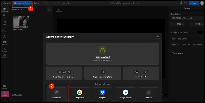Click the 16:9 aspect ratio badge
The height and width of the screenshot is (103, 205).
coord(59,10)
